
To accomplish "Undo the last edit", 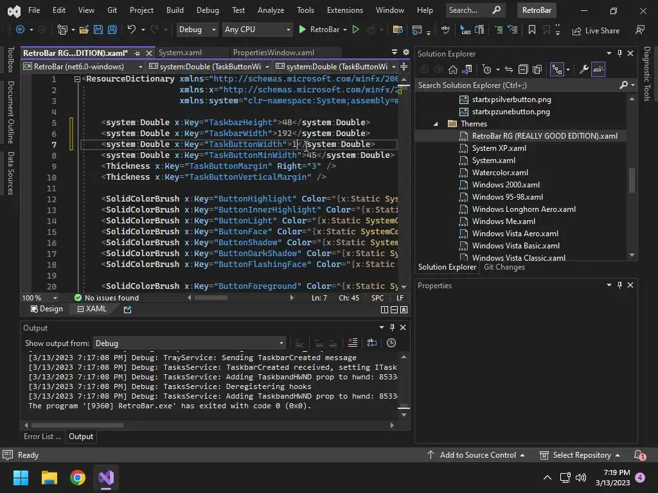I will 132,30.
